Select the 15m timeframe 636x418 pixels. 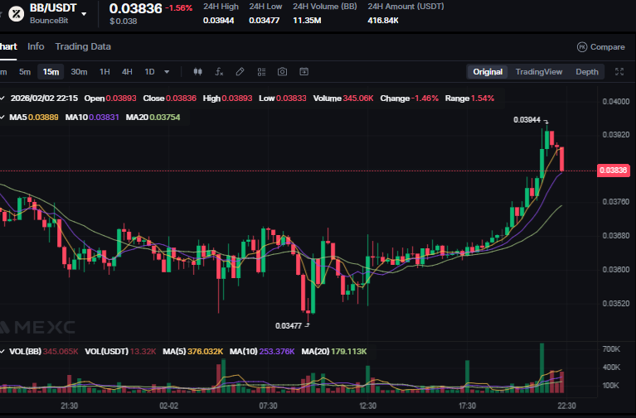51,72
